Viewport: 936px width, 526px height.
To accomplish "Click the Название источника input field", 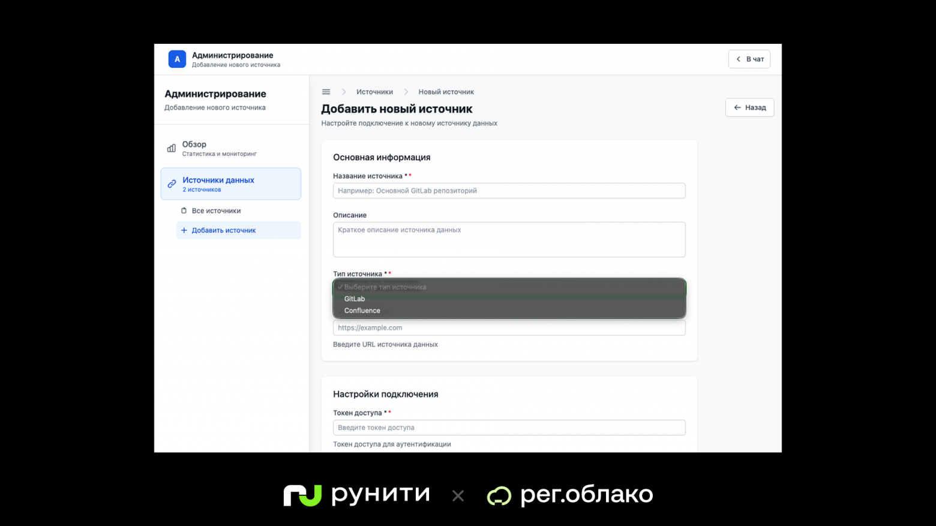I will 509,190.
